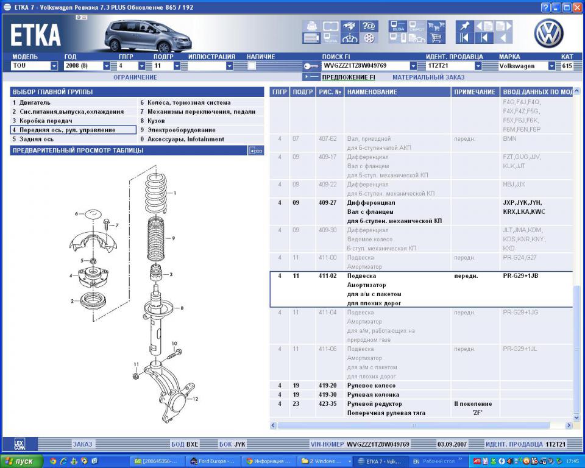Select row 423-35 Рулевой редуктор

point(422,408)
